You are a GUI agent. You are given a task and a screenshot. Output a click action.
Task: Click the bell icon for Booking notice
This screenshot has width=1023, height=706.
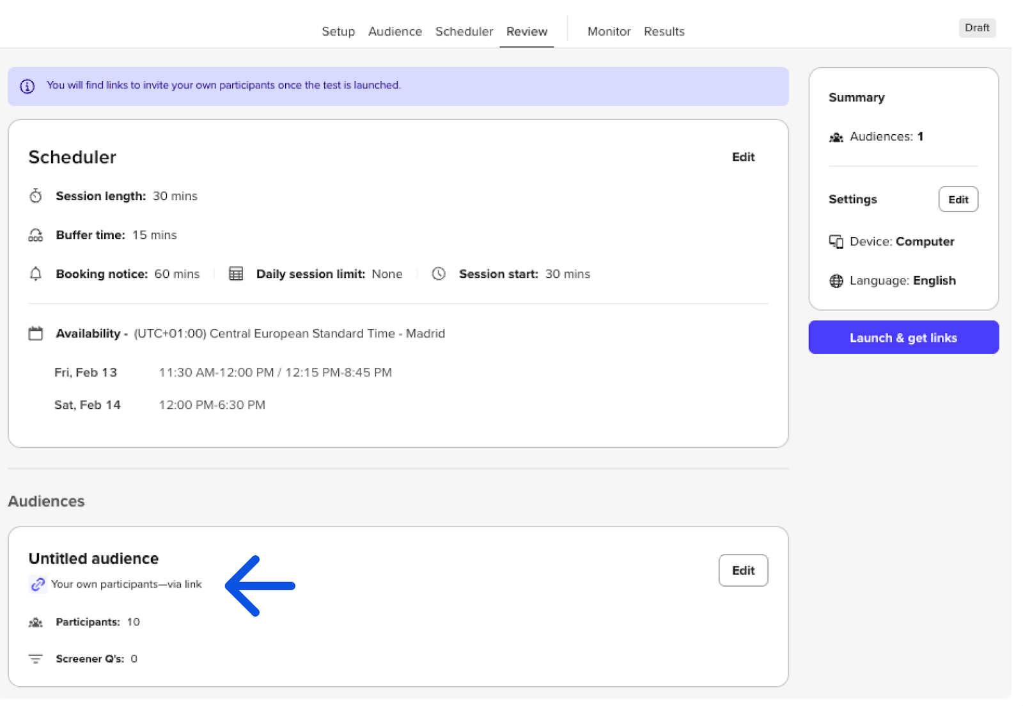[x=36, y=274]
